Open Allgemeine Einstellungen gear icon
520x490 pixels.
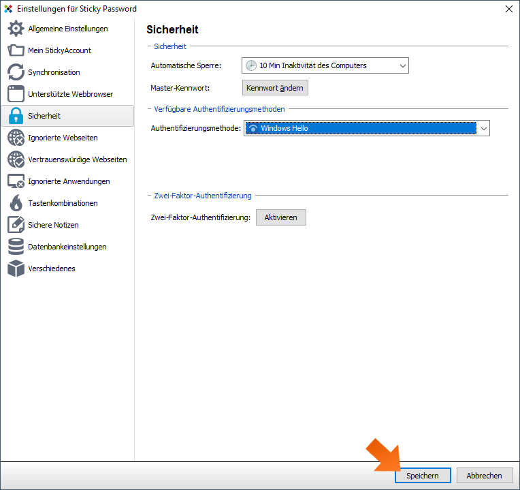pos(16,29)
